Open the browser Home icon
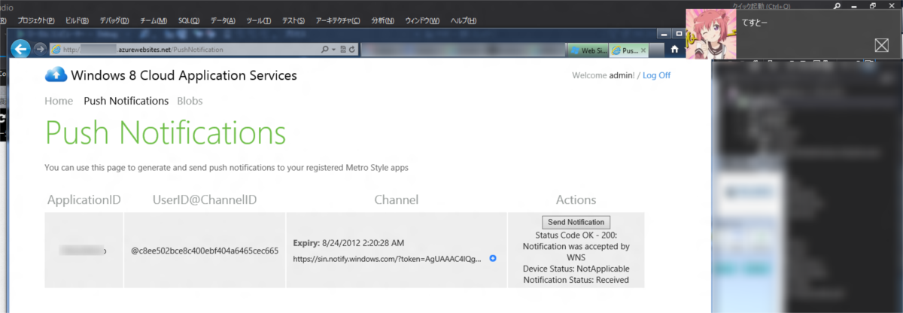Image resolution: width=903 pixels, height=313 pixels. [x=674, y=50]
